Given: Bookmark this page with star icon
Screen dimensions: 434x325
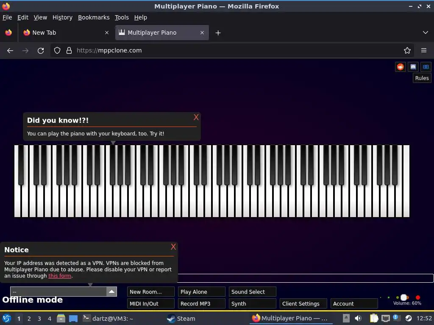Looking at the screenshot, I should [x=407, y=51].
